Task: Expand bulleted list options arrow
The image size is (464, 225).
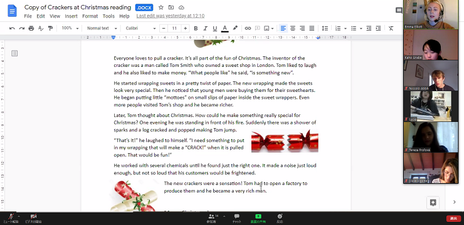Action: pyautogui.click(x=361, y=29)
